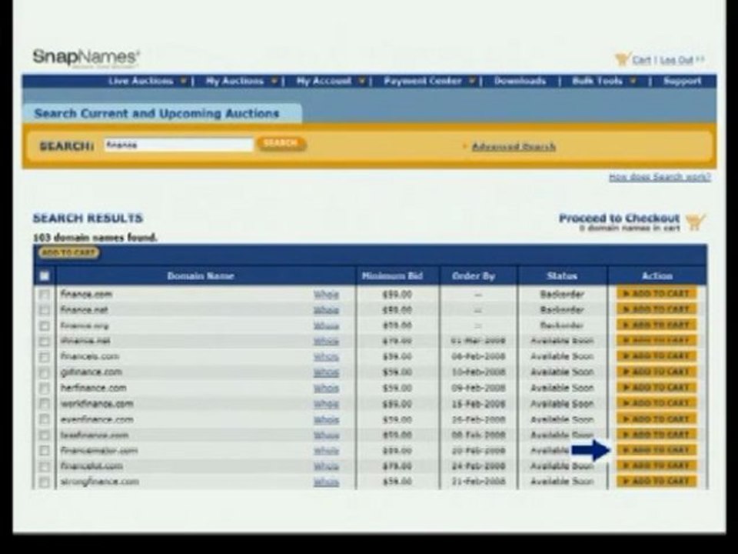Click the orange SEARCH button

point(281,143)
